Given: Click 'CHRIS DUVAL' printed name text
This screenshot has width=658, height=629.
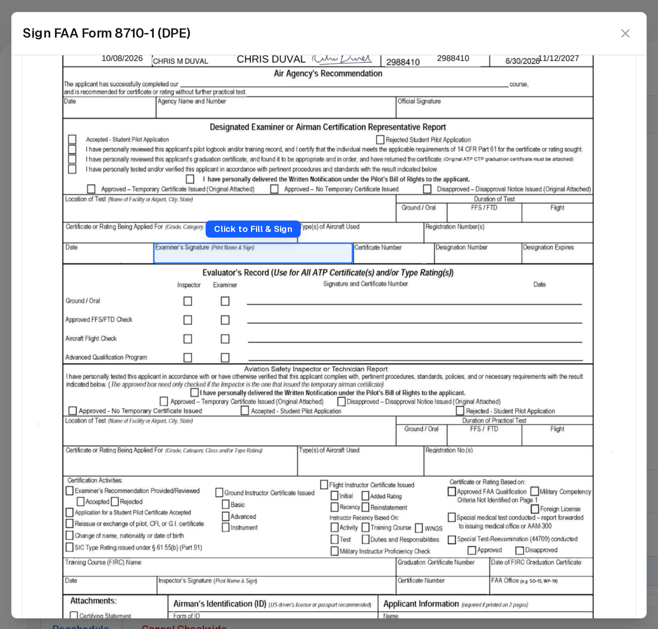Looking at the screenshot, I should [x=271, y=59].
